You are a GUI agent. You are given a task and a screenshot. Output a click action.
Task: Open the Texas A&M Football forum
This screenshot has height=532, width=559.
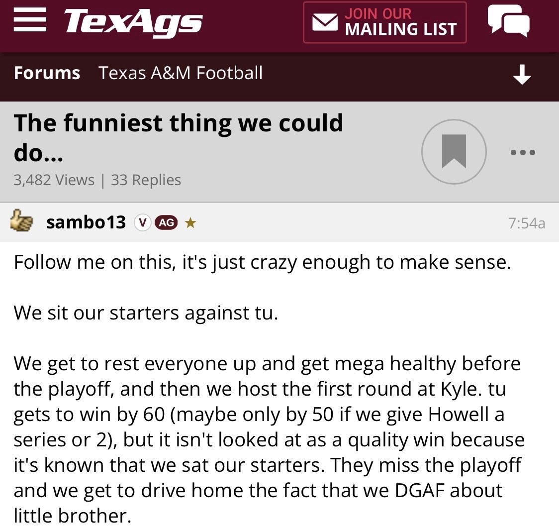(181, 73)
